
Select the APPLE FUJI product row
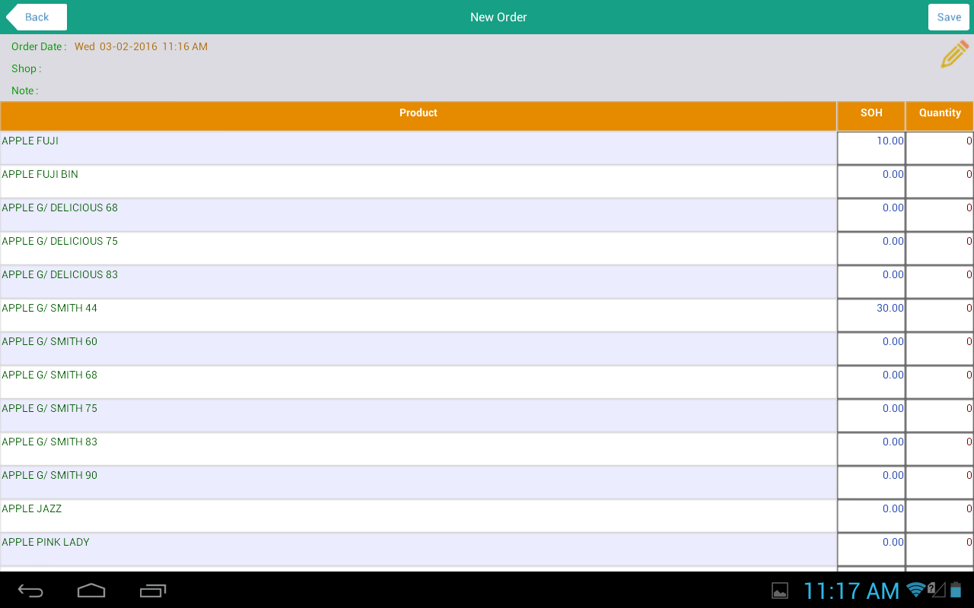click(x=419, y=148)
